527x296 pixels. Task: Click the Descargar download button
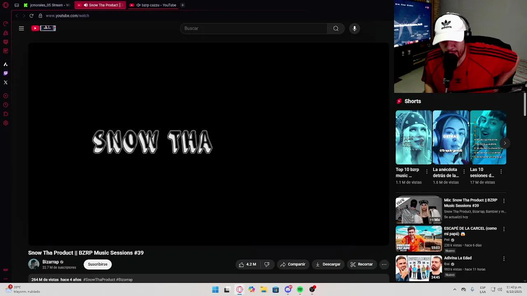(x=328, y=264)
